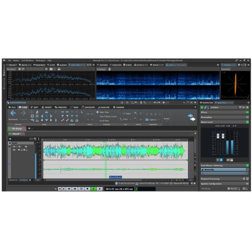Click the Master Section power bypass icon

point(202,107)
